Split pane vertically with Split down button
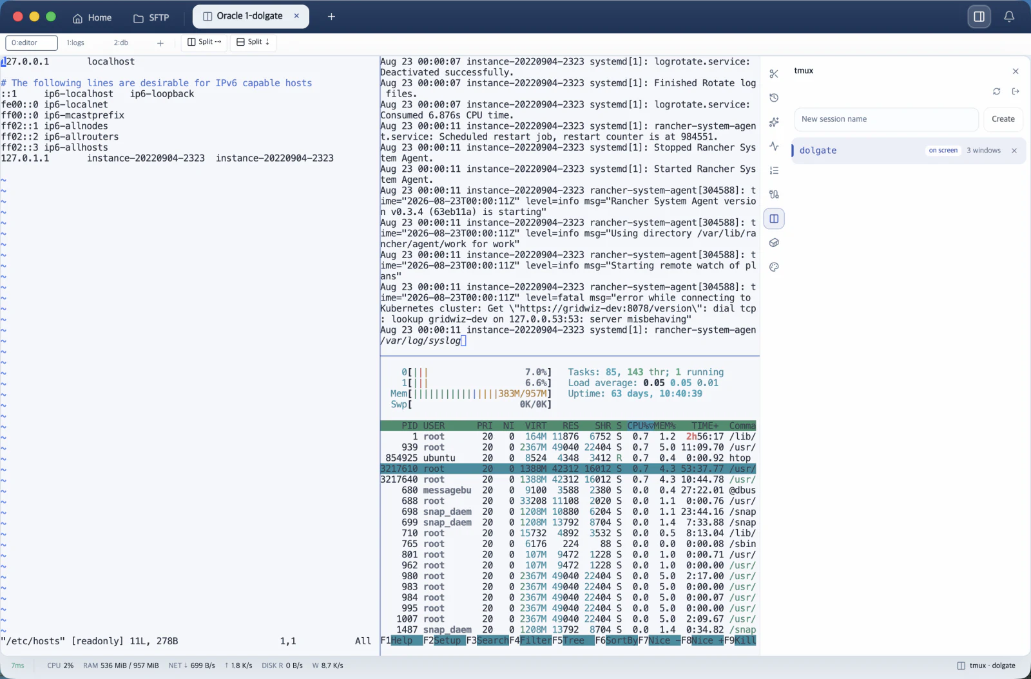1031x679 pixels. (x=253, y=42)
